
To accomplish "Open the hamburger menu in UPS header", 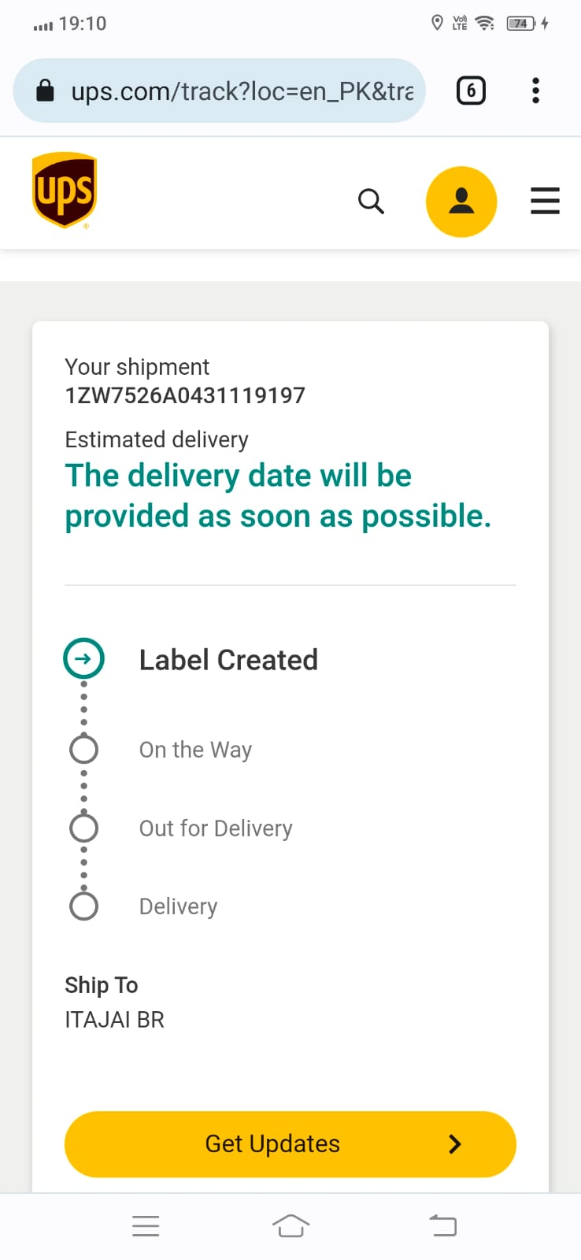I will 545,202.
